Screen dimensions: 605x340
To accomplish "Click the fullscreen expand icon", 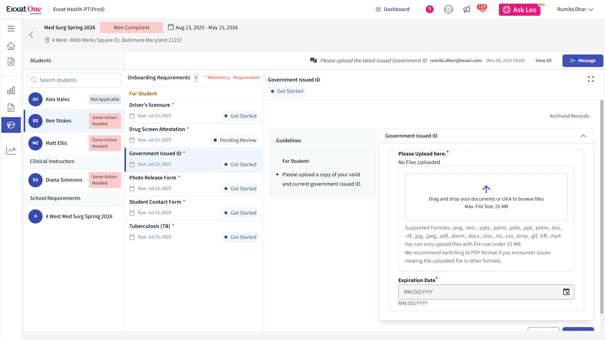I will click(591, 79).
